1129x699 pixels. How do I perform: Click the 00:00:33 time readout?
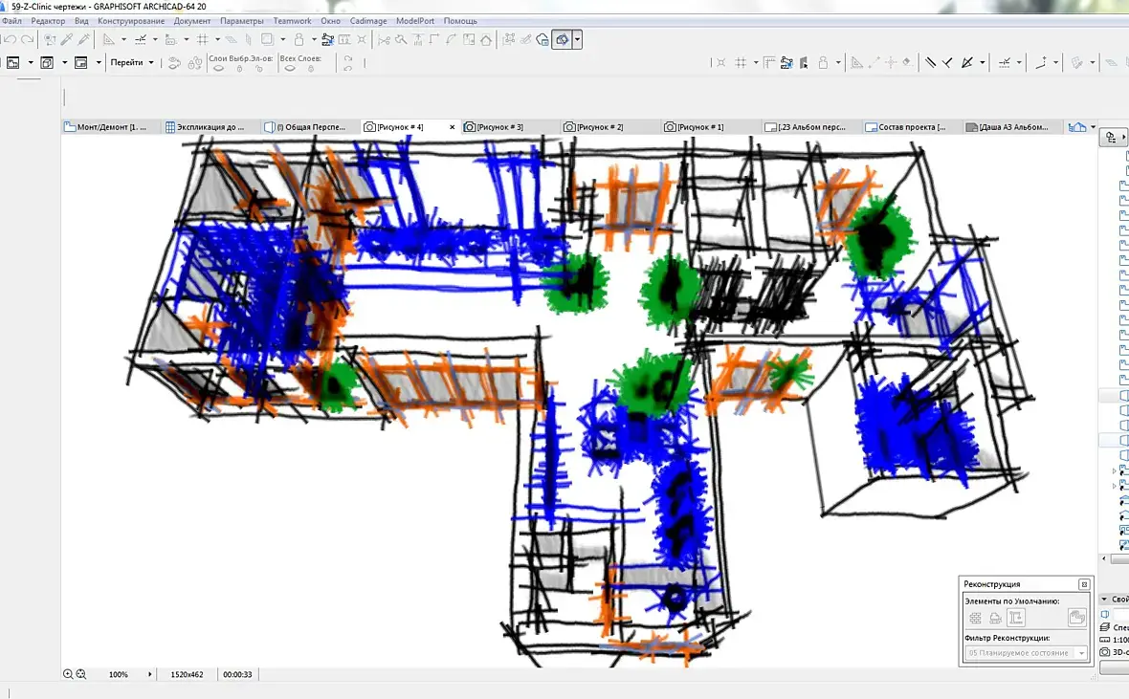(x=237, y=674)
